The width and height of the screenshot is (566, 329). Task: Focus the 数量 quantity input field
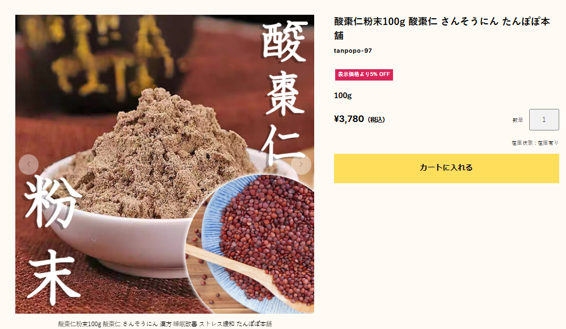(544, 120)
